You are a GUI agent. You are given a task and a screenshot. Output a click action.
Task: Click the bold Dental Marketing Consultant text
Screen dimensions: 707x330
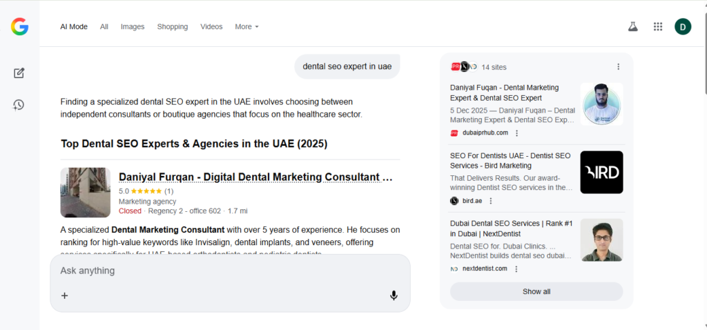point(168,230)
